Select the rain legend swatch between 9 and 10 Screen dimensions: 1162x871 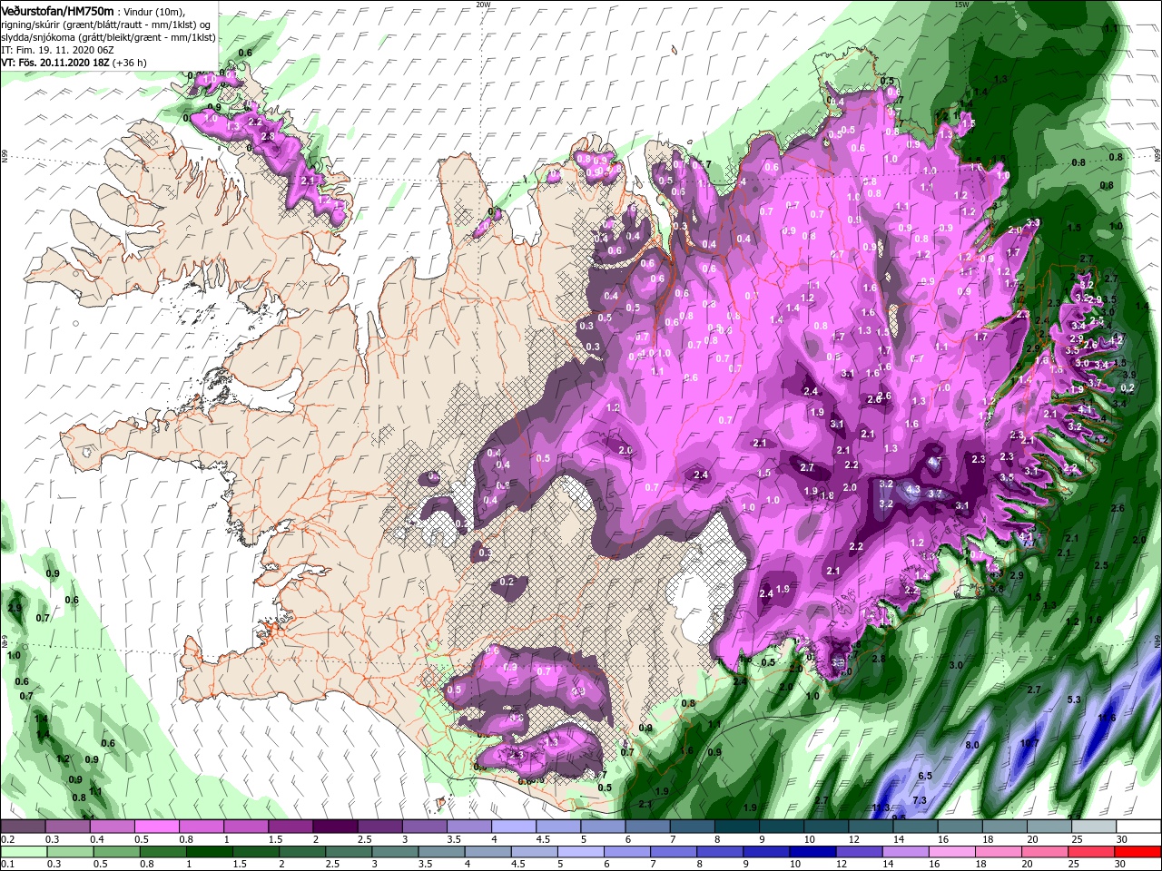point(767,851)
